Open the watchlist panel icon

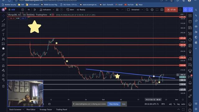[190, 16]
